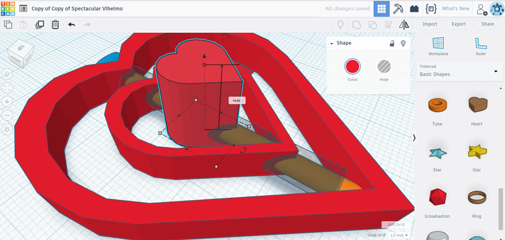The image size is (505, 240).
Task: Click the height handle atop heart
Action: pyautogui.click(x=204, y=65)
